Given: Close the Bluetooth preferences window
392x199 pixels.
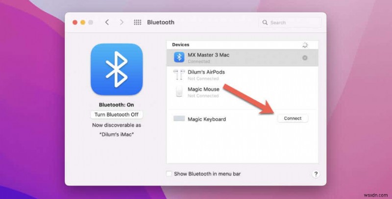Looking at the screenshot, I should click(75, 22).
